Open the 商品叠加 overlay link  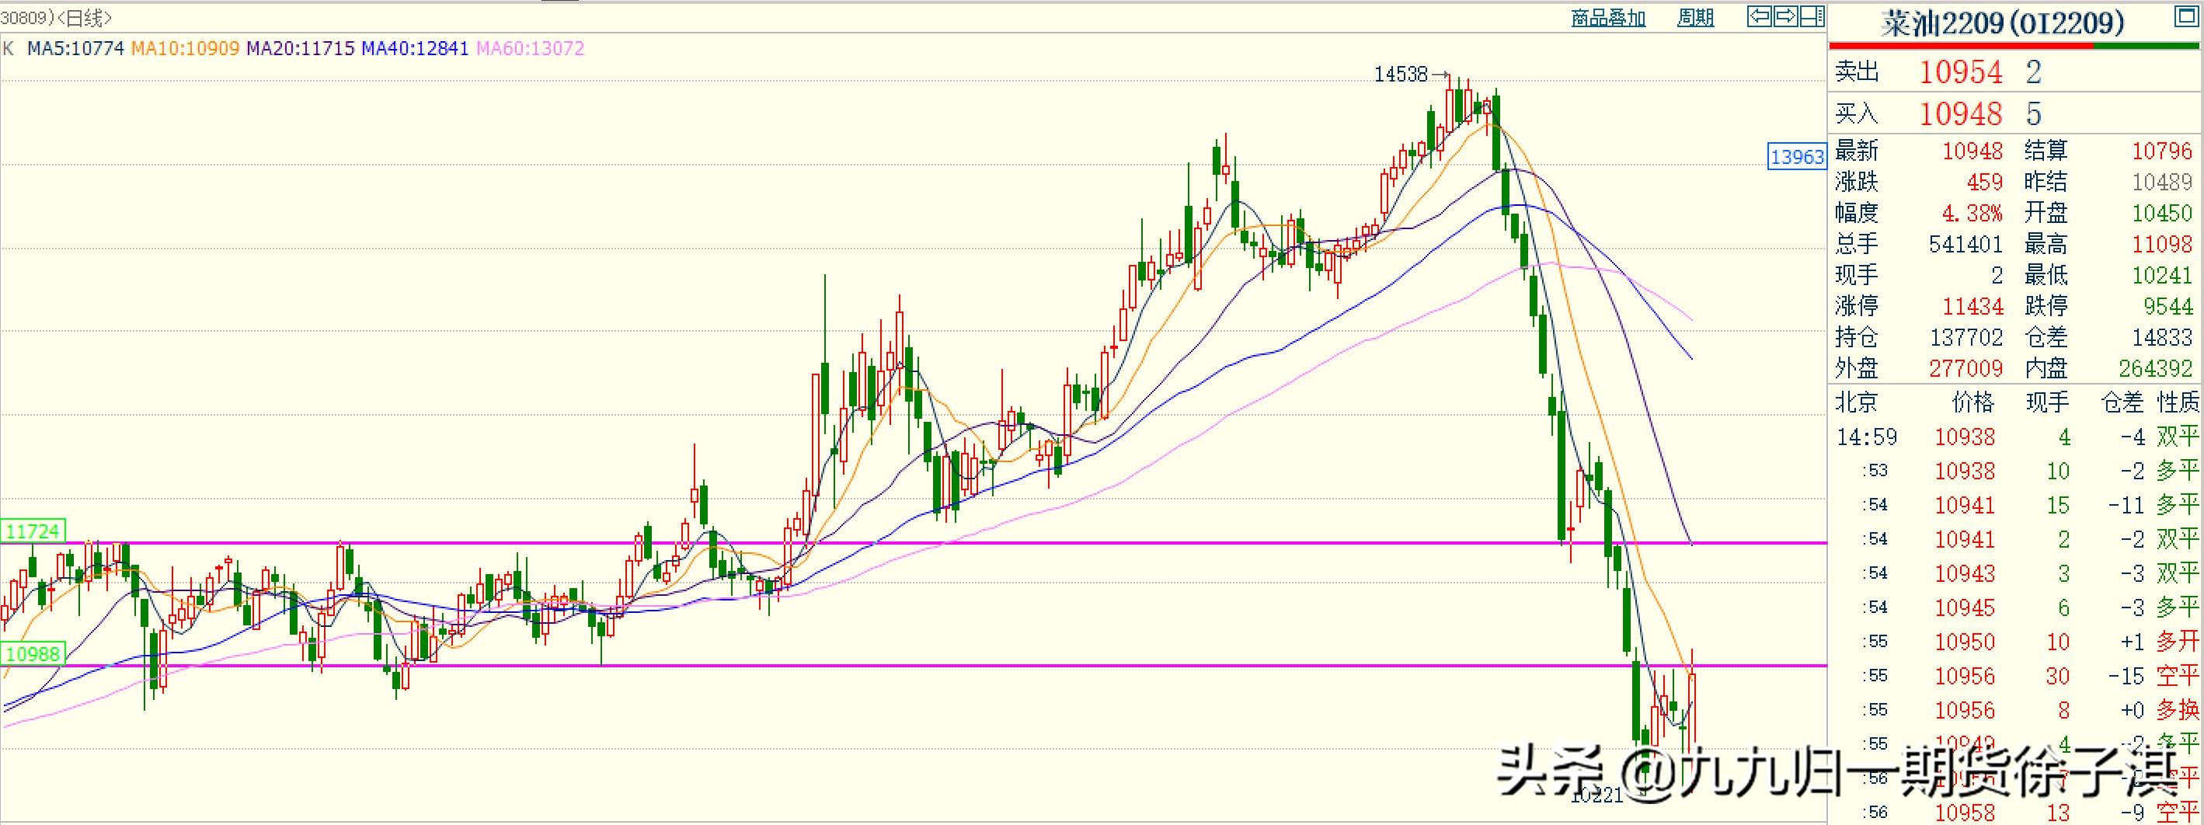1608,18
